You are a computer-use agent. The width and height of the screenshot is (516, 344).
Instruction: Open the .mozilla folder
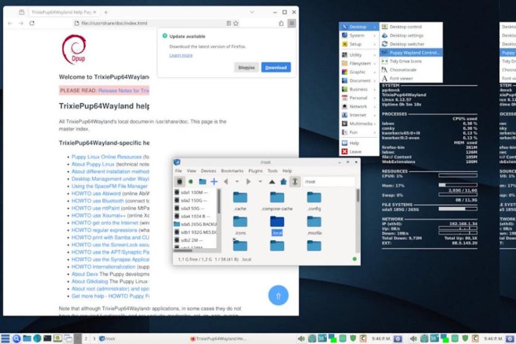pos(315,225)
